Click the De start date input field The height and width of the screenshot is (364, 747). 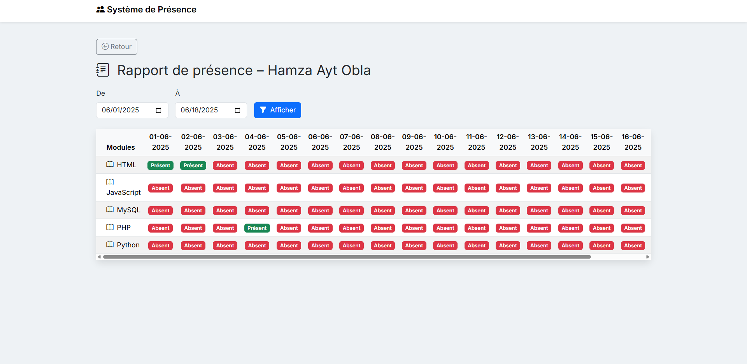124,110
